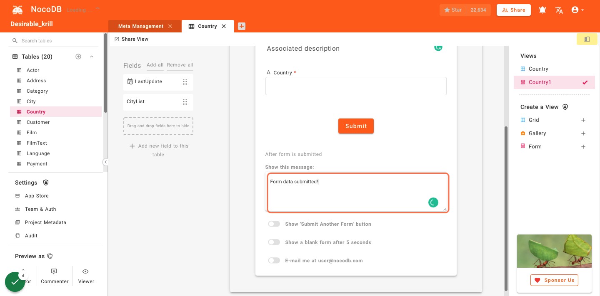This screenshot has width=600, height=296.
Task: Collapse the Tables (20) list
Action: 92,57
